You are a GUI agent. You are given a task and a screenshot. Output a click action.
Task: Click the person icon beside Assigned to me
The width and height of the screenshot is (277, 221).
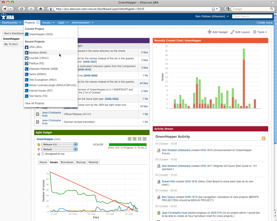point(39,154)
